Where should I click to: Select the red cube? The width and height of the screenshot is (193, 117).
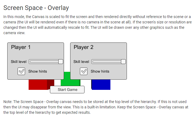38,85
